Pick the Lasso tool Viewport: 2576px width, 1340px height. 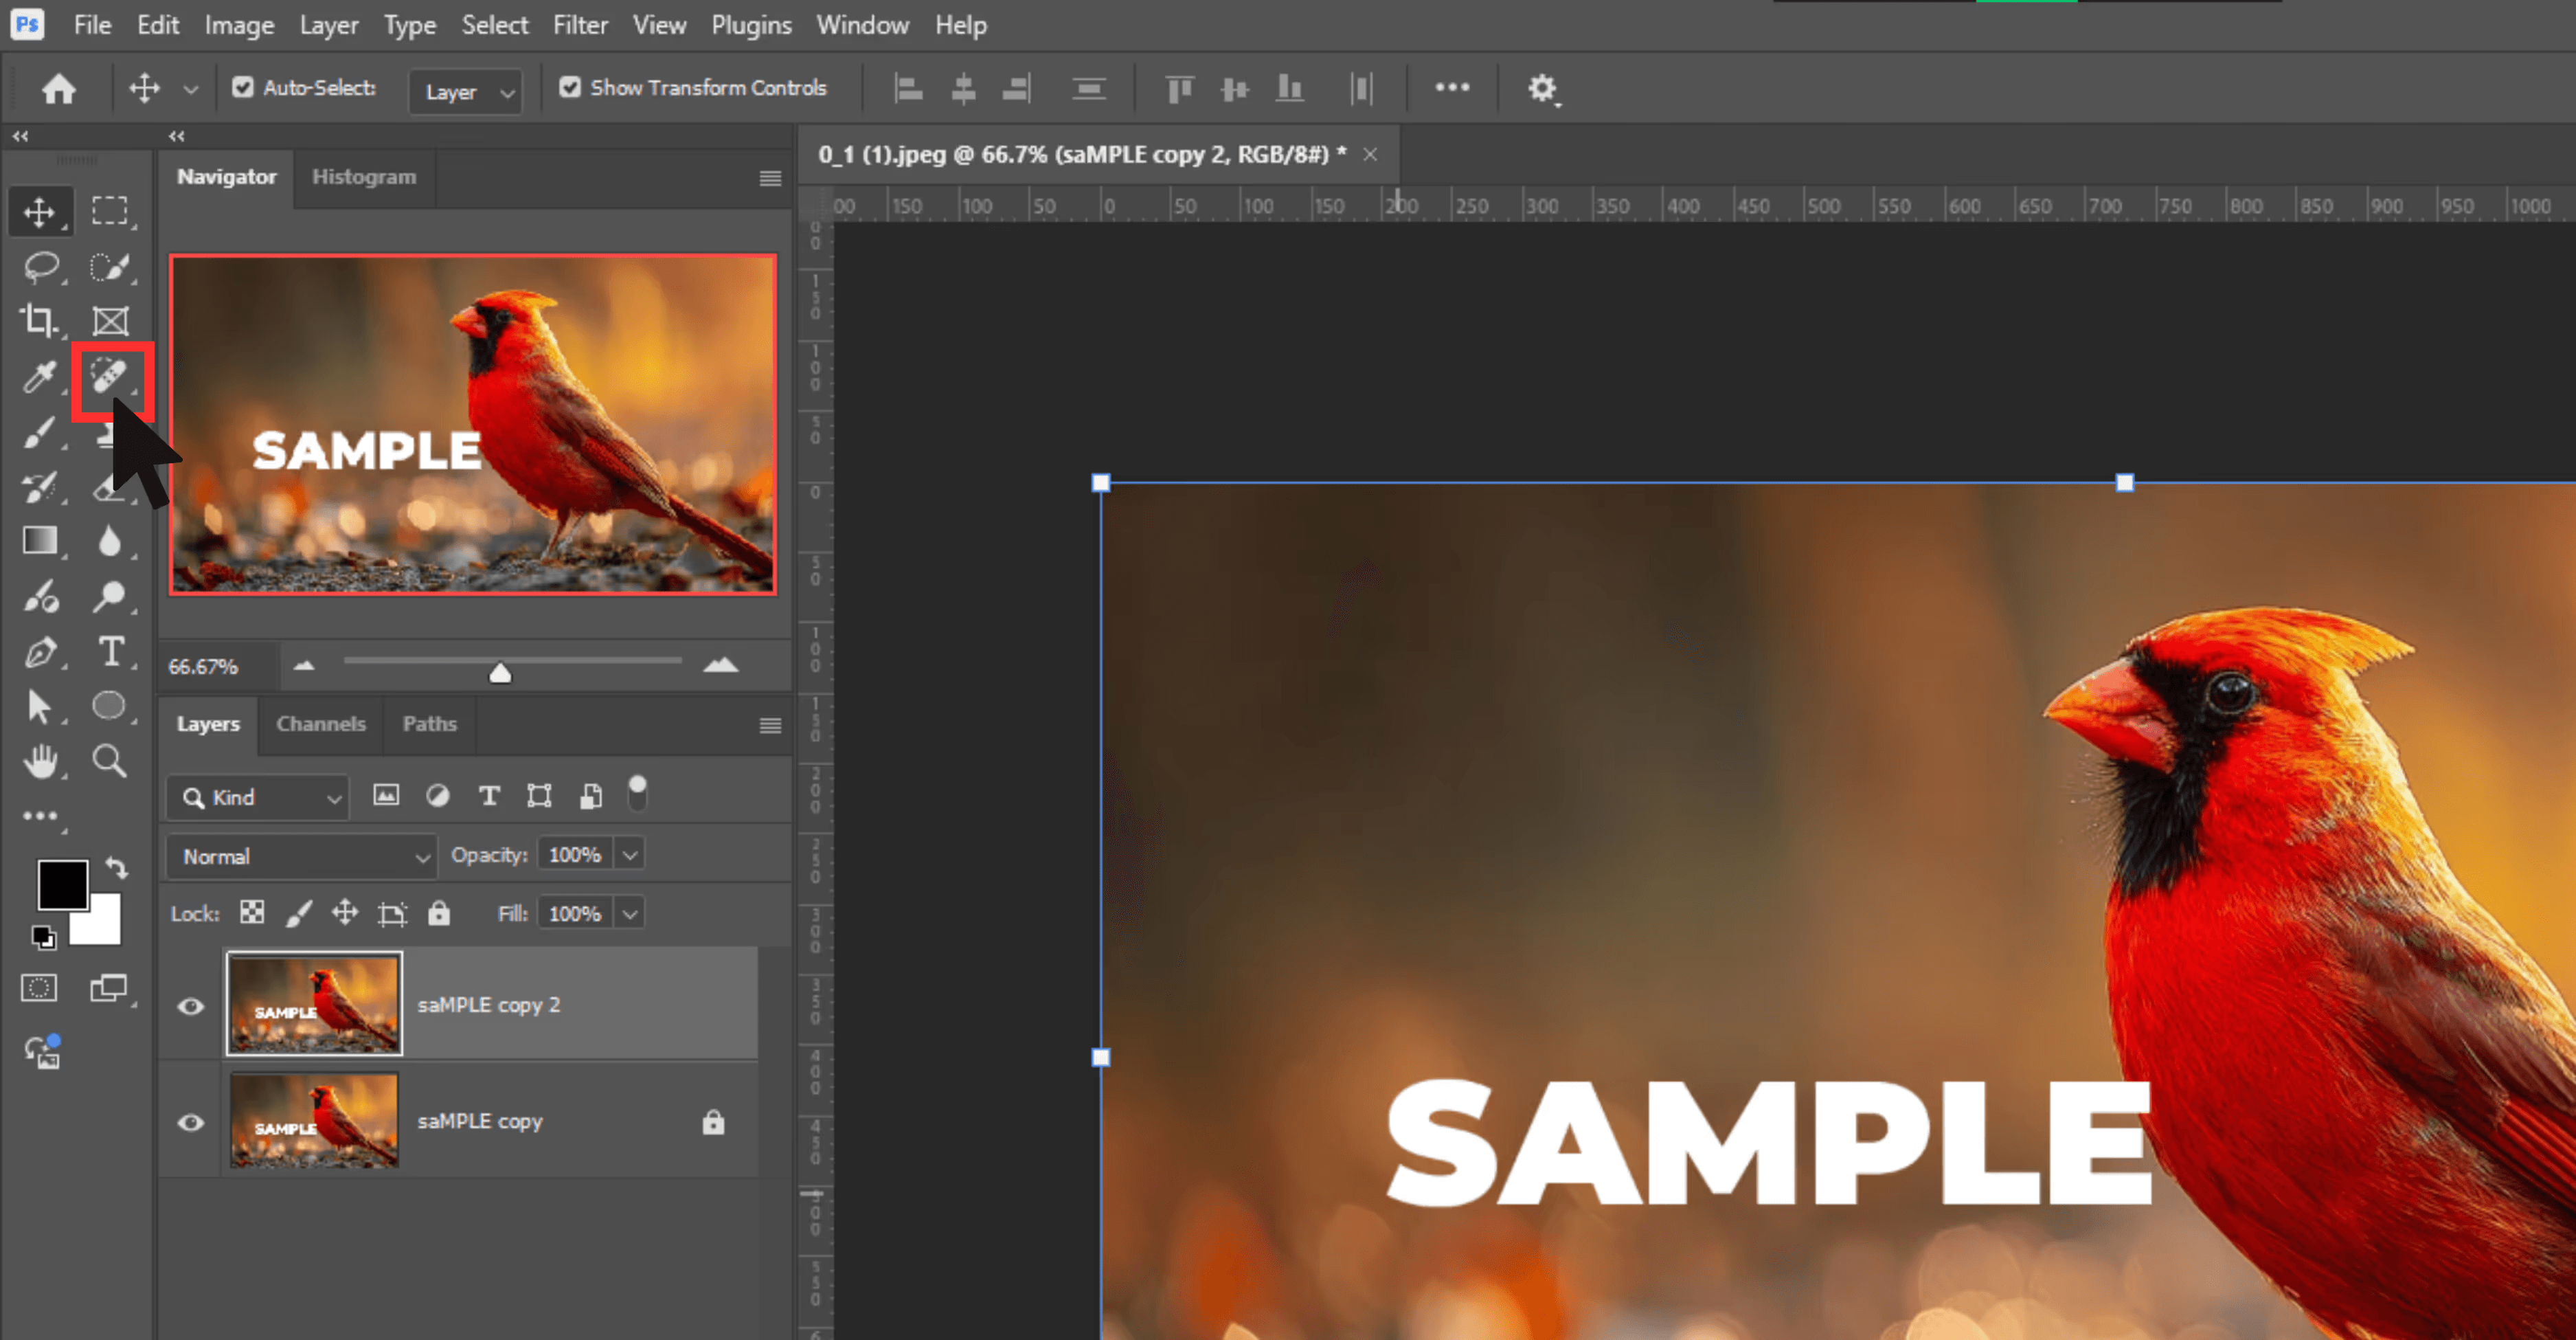point(40,266)
